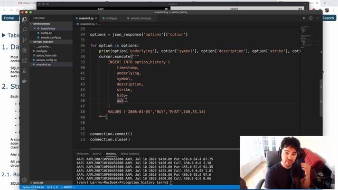Select the Terminal panel tab
This screenshot has height=190, width=338.
tap(111, 154)
